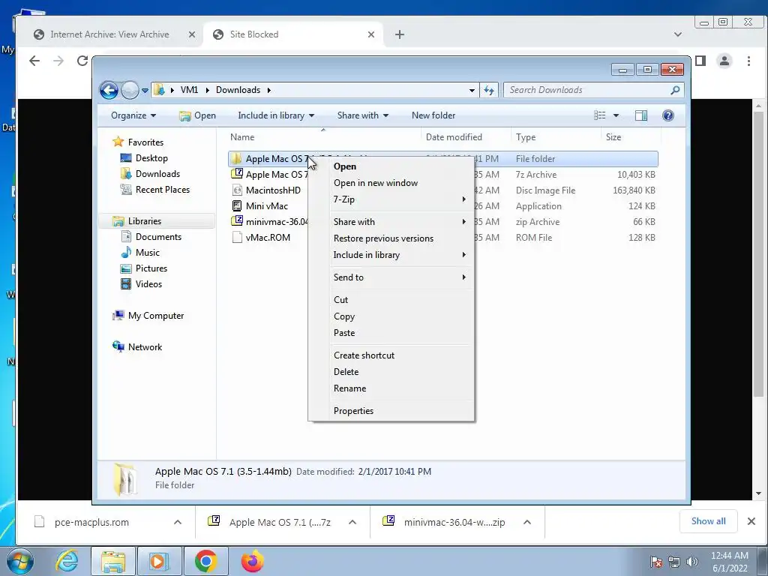Expand pce-macplus.rom download options
768x576 pixels.
[x=178, y=522]
